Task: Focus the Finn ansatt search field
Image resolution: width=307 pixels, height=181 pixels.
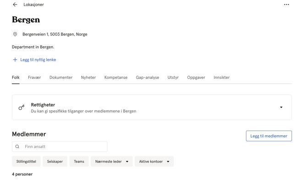Action: point(60,147)
